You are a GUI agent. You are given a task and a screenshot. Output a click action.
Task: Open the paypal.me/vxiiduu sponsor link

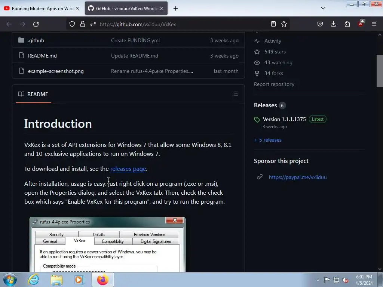click(297, 177)
